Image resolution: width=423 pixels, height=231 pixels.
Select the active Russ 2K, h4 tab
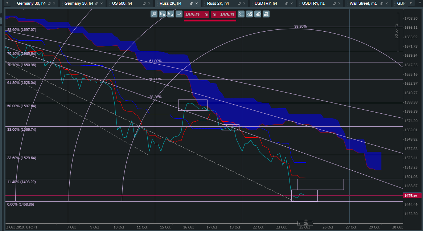(x=170, y=4)
